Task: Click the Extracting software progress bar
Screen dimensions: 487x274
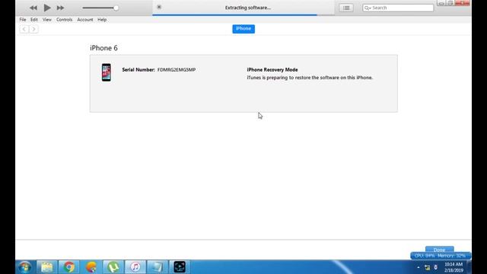Action: [x=243, y=14]
